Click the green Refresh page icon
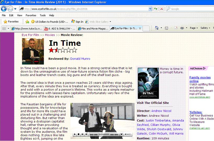 tap(156, 9)
